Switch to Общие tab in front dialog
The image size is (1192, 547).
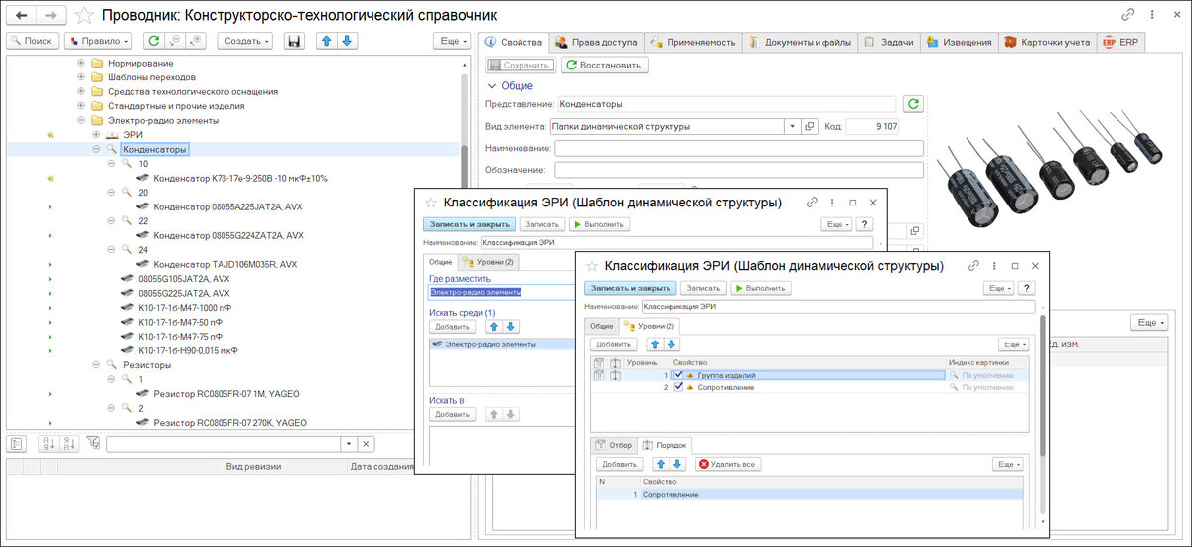(601, 326)
